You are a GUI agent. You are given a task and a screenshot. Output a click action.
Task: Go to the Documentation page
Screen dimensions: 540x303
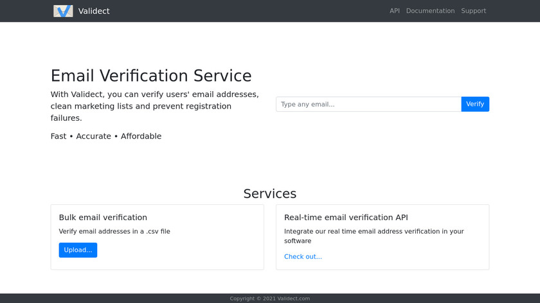coord(430,11)
